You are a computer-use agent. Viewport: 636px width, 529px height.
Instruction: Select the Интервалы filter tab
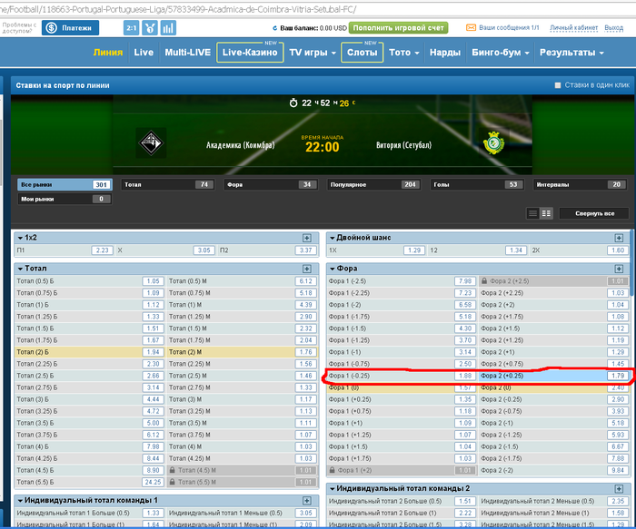(x=580, y=185)
